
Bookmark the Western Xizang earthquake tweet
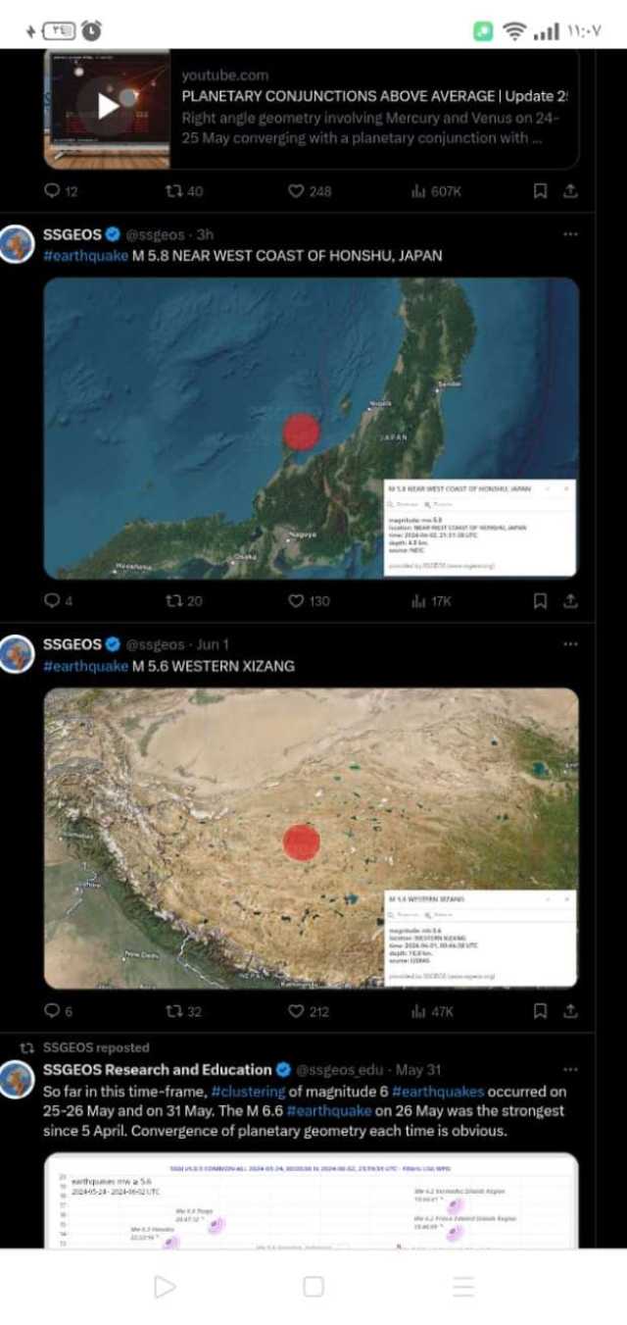pyautogui.click(x=540, y=1011)
